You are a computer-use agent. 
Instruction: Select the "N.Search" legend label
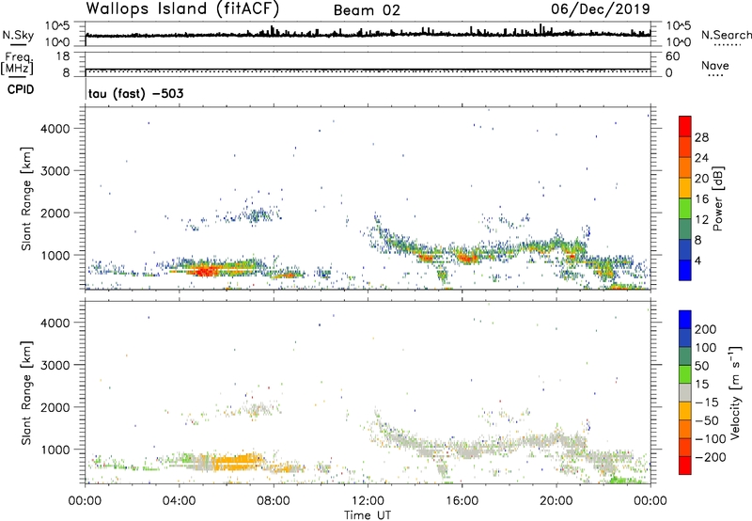click(x=726, y=35)
